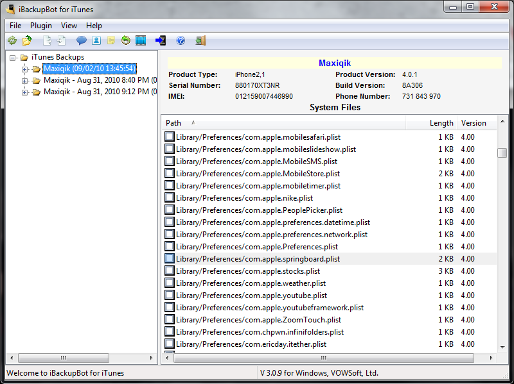Check the com.apple.mobileslideshow.plist checkbox
The height and width of the screenshot is (384, 514).
coord(169,149)
